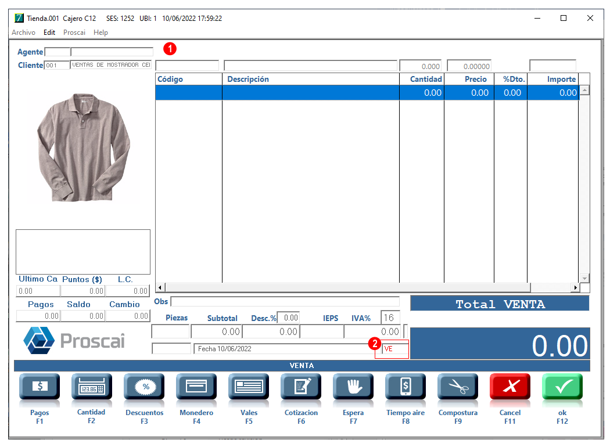Click the Obs observations field
This screenshot has height=447, width=610.
pyautogui.click(x=285, y=302)
